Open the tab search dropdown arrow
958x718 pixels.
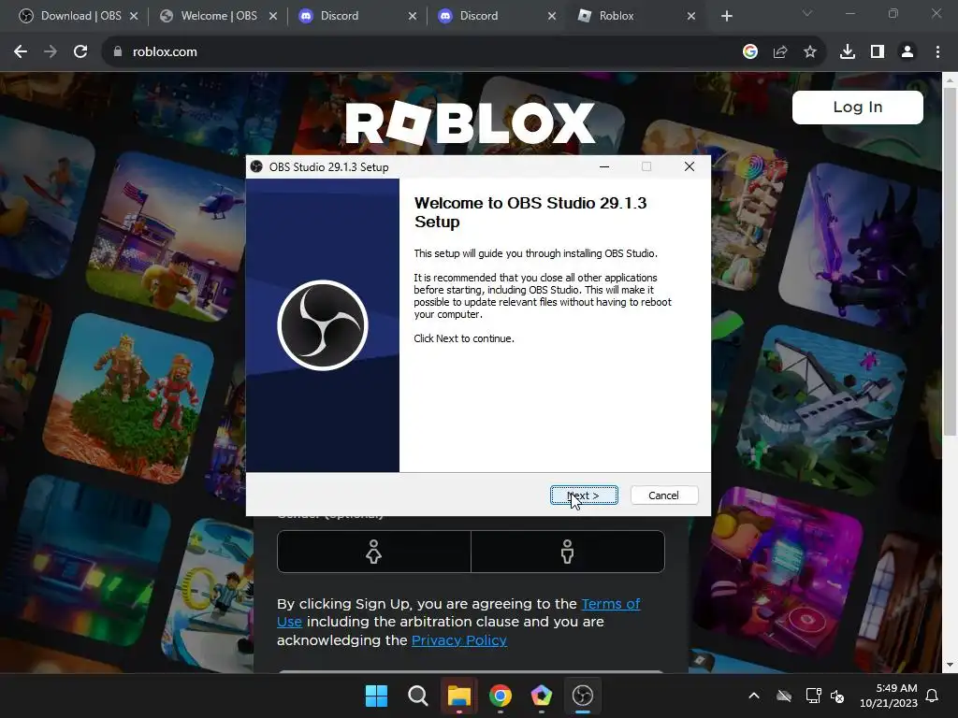[x=807, y=13]
